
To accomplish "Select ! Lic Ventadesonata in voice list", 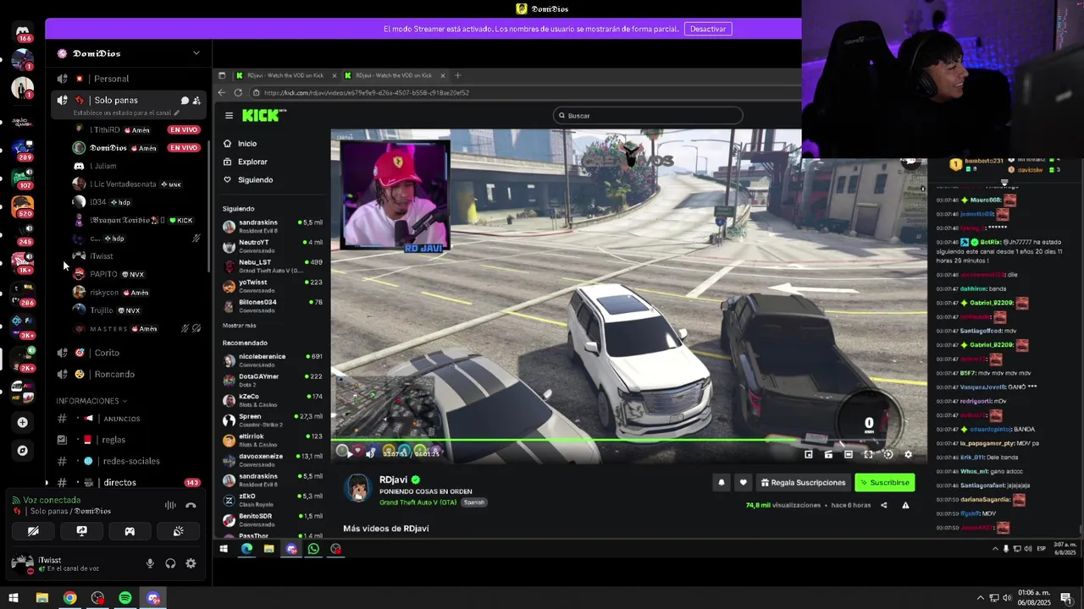I will [x=136, y=184].
